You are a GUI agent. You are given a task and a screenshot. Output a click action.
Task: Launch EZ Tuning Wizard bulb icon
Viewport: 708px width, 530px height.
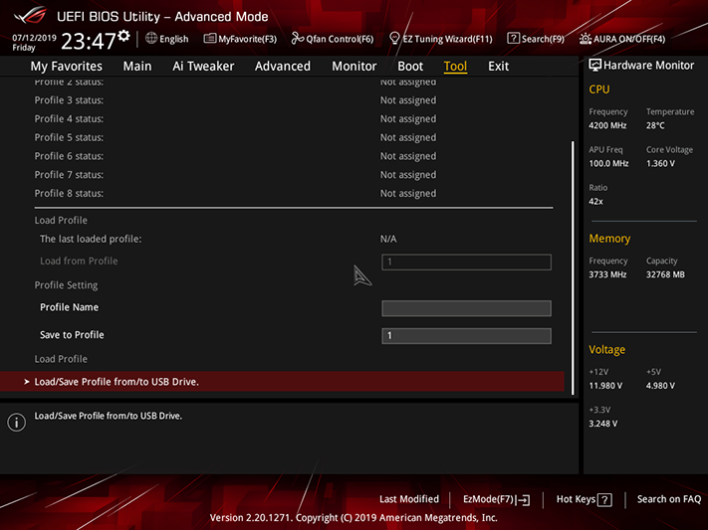tap(394, 39)
